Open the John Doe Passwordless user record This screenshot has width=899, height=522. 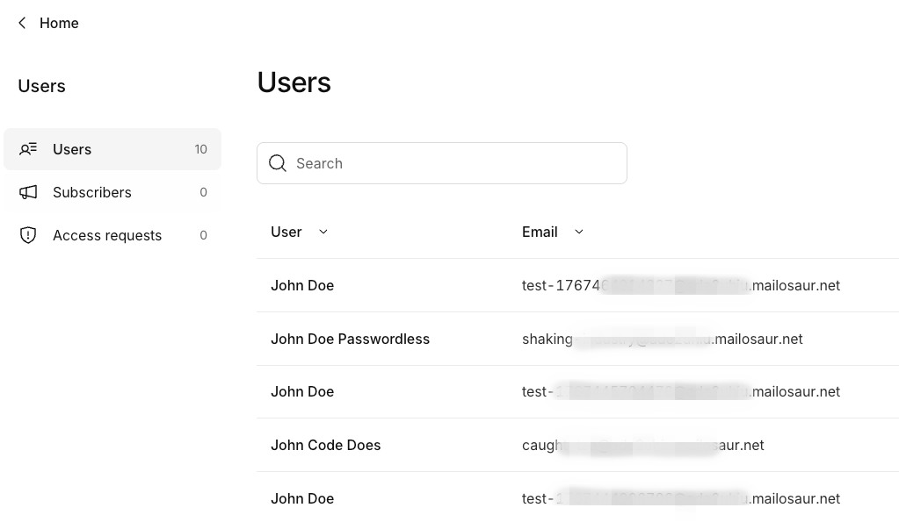(x=350, y=339)
